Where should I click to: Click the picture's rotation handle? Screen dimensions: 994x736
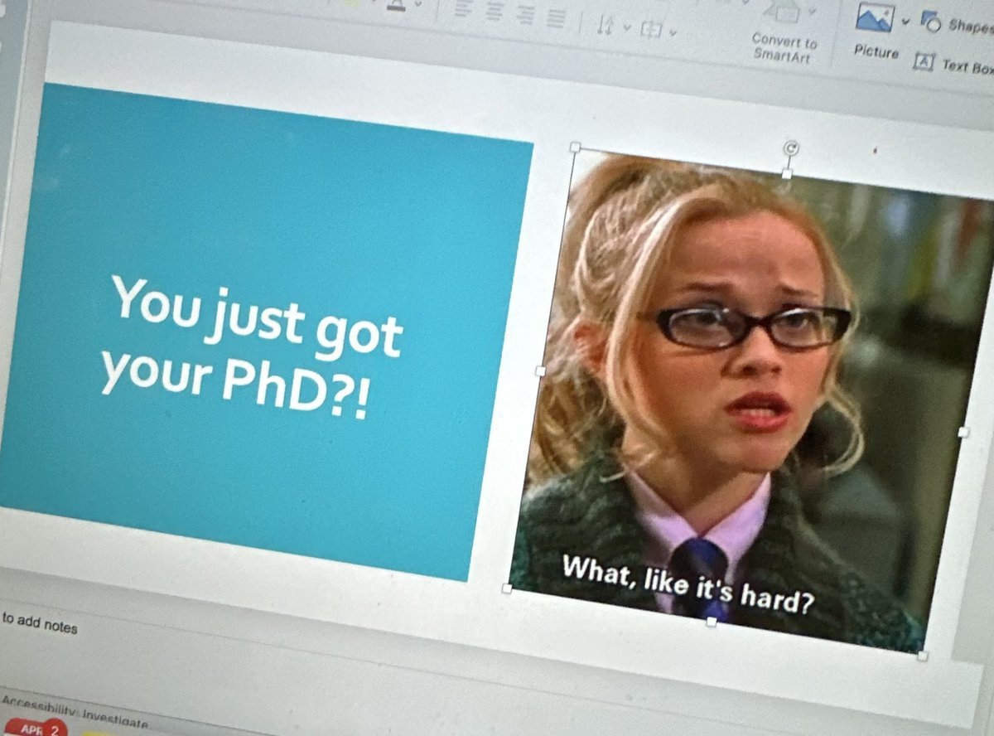[x=791, y=148]
